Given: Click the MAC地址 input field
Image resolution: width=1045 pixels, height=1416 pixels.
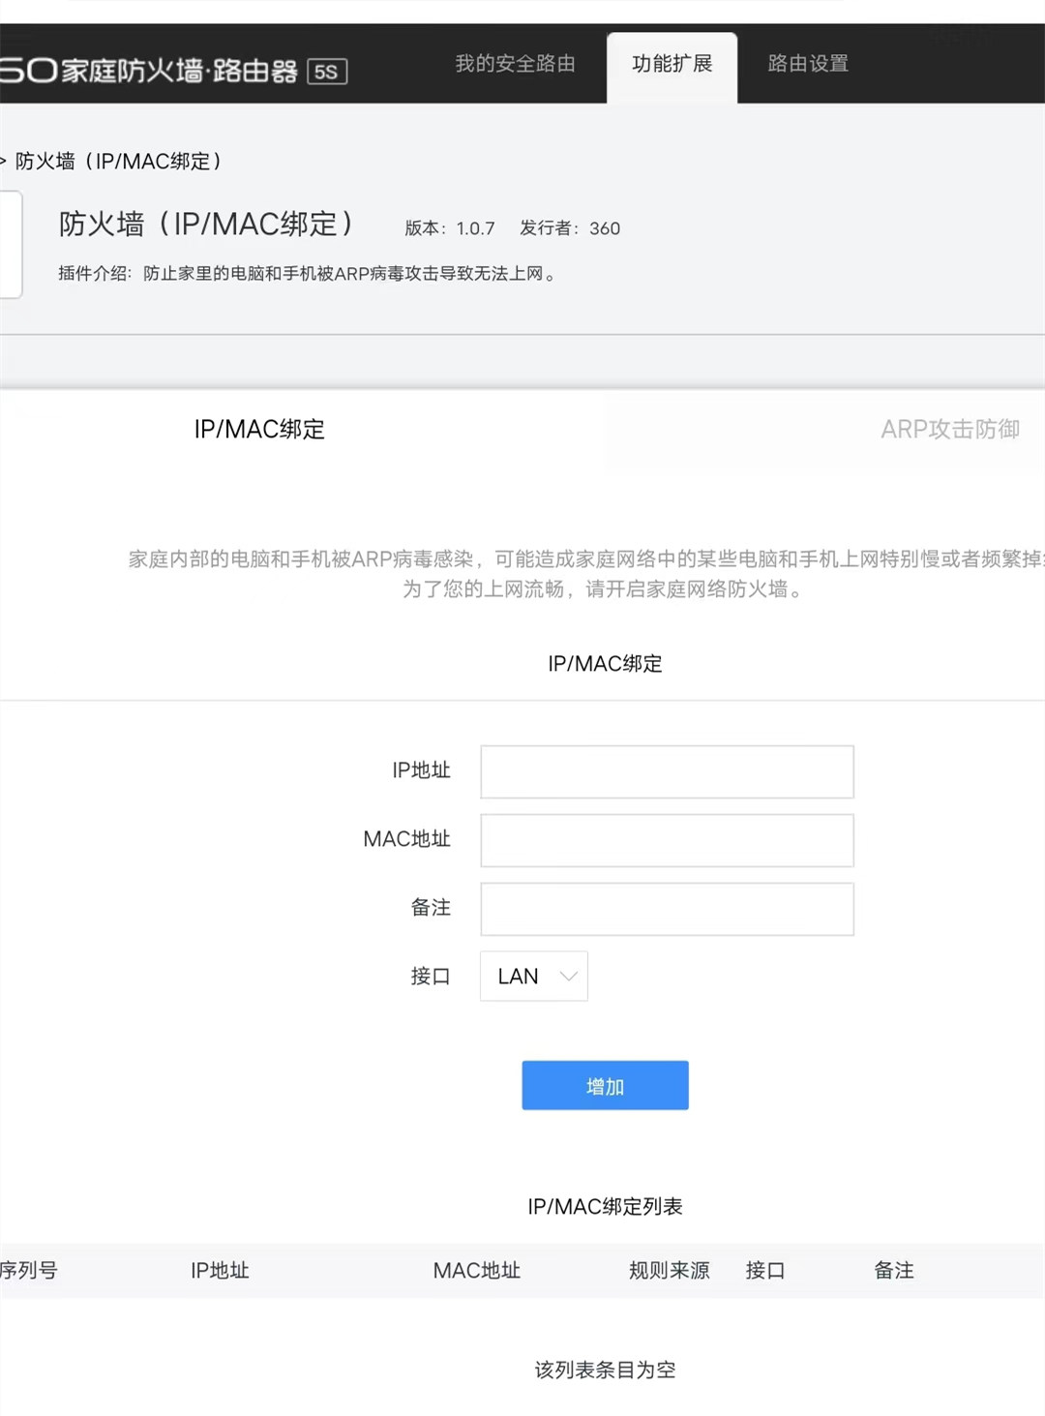Looking at the screenshot, I should click(666, 840).
